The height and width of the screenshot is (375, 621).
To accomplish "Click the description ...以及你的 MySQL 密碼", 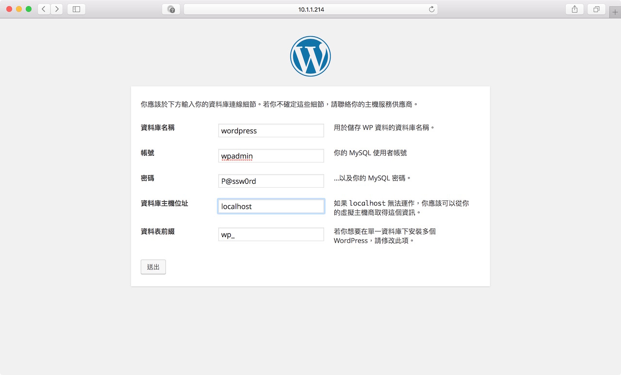I will pos(373,178).
